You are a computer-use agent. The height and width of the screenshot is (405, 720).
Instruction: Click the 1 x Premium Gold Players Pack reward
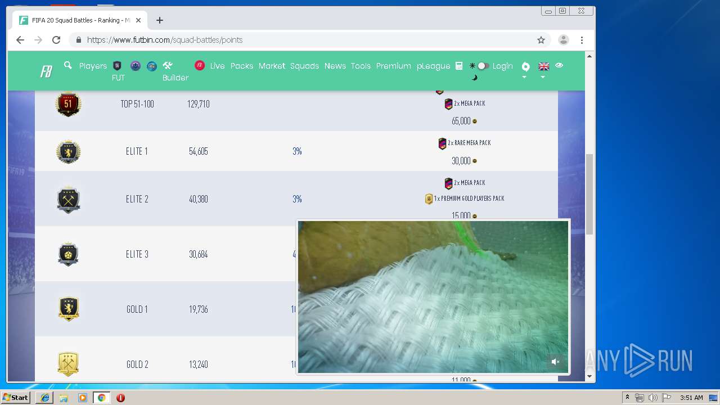coord(465,199)
